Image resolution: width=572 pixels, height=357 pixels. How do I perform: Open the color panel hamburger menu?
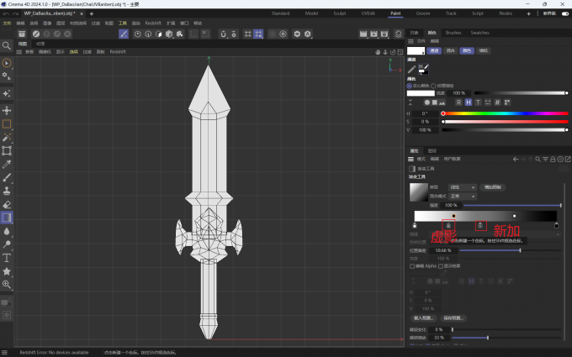[410, 41]
